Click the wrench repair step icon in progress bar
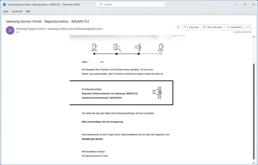Viewport: 258px width, 165px height. [138, 47]
